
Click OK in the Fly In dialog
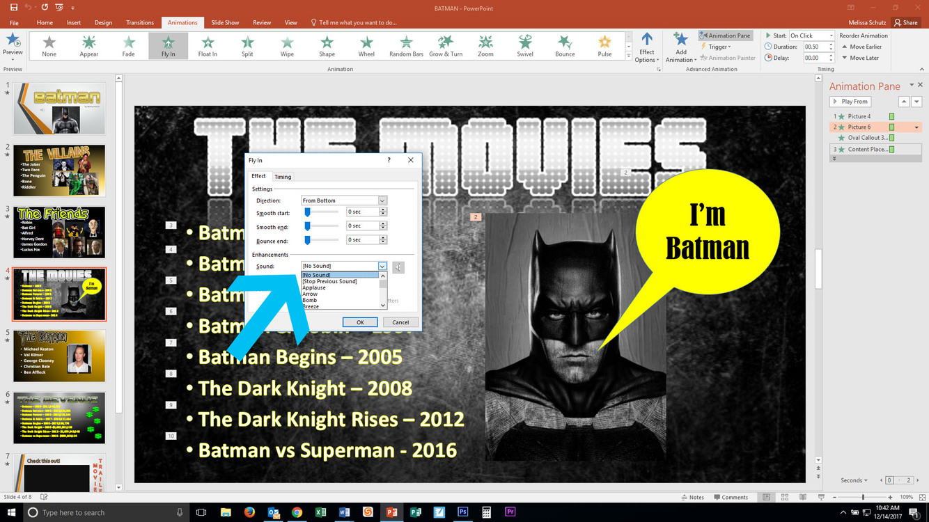coord(360,322)
